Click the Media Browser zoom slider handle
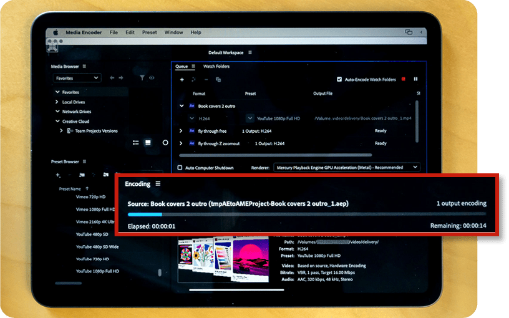509x318 pixels. click(165, 142)
